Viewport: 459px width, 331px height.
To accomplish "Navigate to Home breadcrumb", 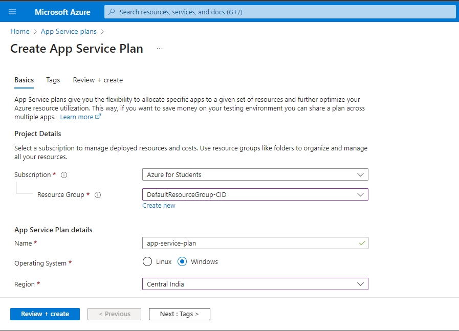I will point(20,31).
